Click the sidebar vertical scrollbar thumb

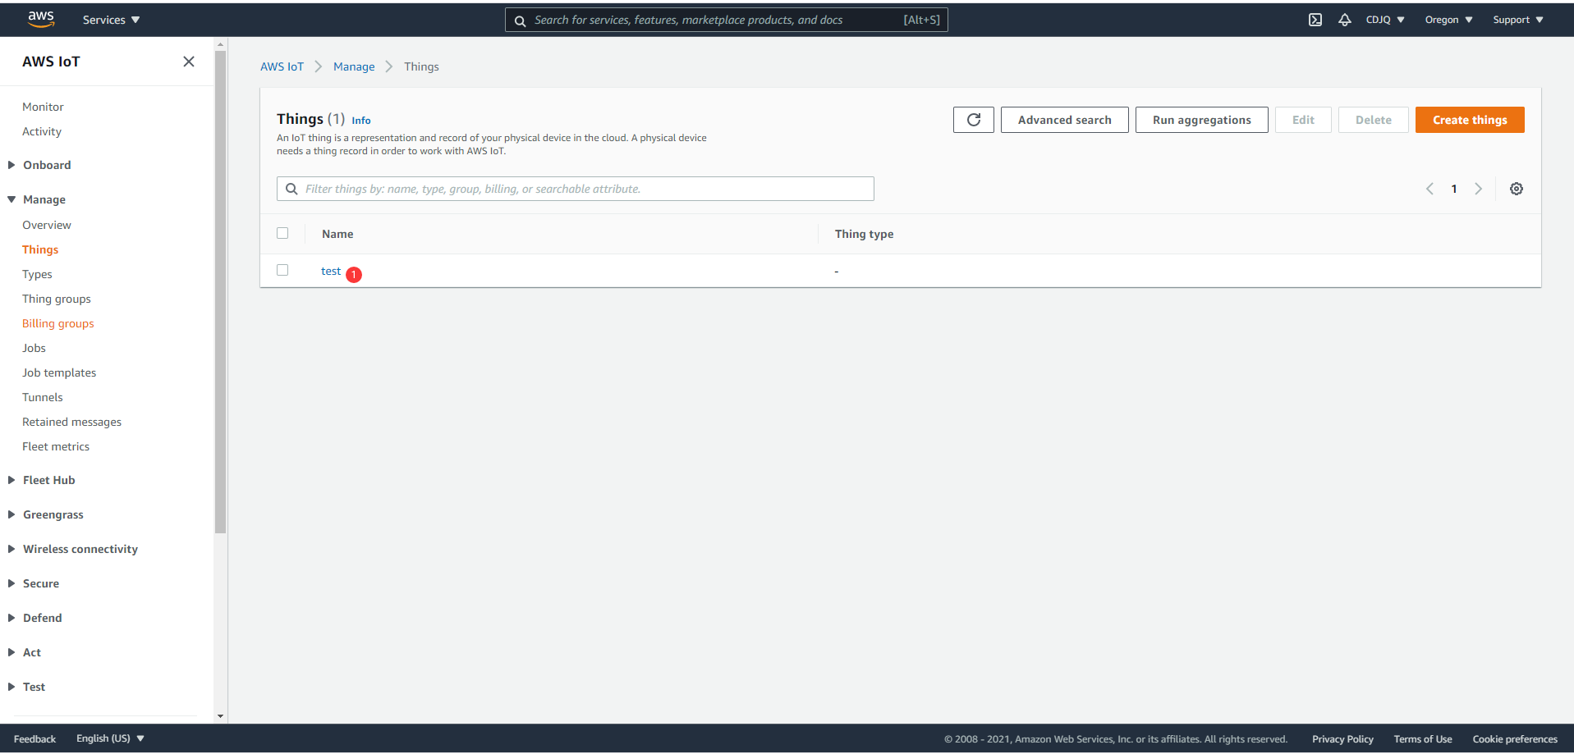point(220,292)
